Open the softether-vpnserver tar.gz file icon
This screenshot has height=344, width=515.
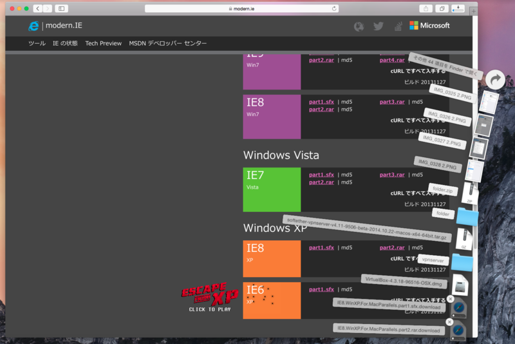[x=464, y=239]
